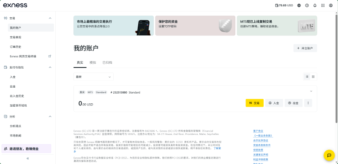Click the 支付与钱包 wallet icon
The height and width of the screenshot is (164, 338).
[5, 67]
